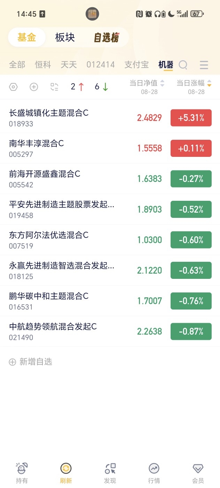The image size is (220, 488).
Task: Toggle the +5.31% change badge
Action: [x=191, y=118]
